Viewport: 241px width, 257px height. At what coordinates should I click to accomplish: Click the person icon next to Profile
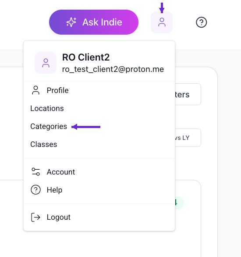point(35,90)
